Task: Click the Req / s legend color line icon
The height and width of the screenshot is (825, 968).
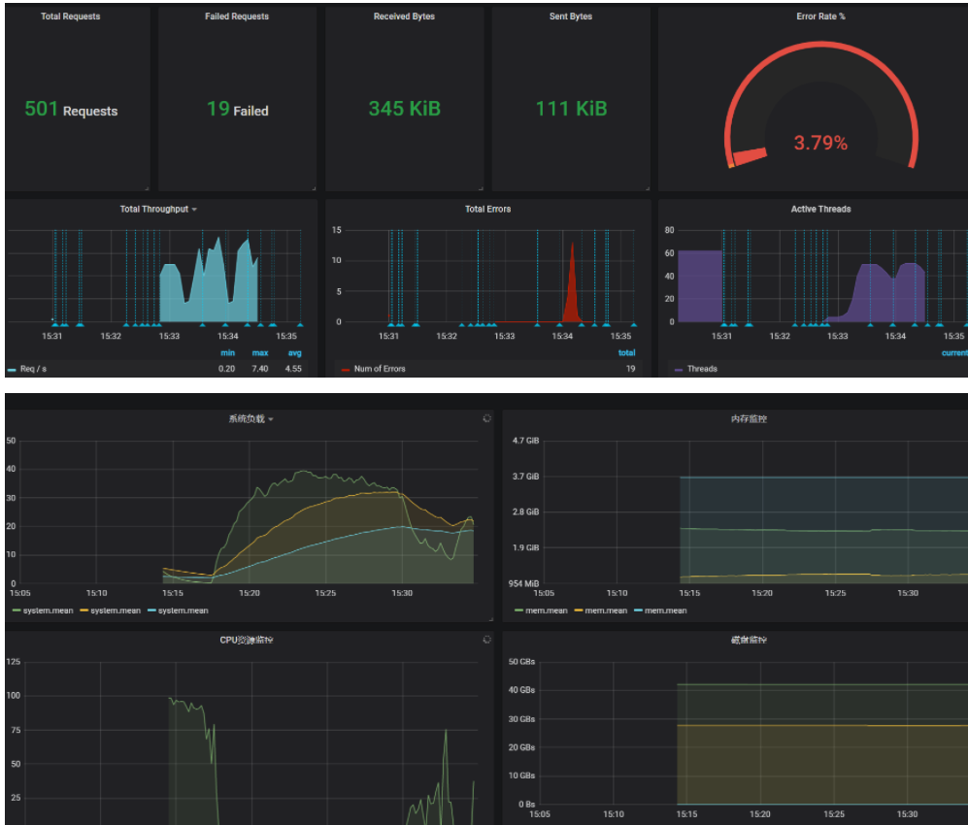Action: pyautogui.click(x=11, y=370)
